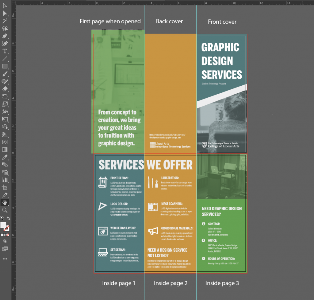Screen dimensions: 314x300
Task: Select the Artboard tool
Action: click(x=5, y=188)
